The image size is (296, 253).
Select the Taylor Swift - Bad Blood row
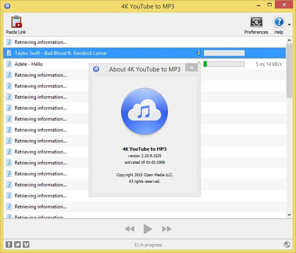pyautogui.click(x=145, y=53)
